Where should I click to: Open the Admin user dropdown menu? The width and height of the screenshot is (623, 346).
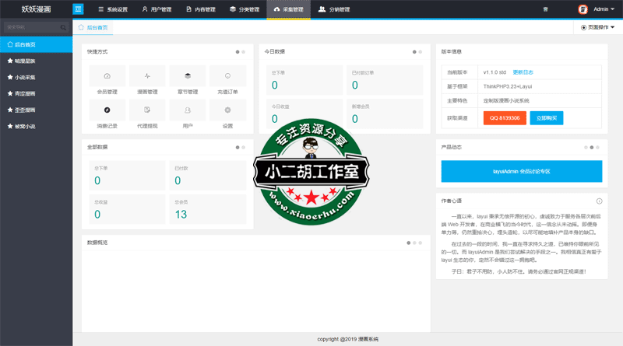tap(599, 10)
